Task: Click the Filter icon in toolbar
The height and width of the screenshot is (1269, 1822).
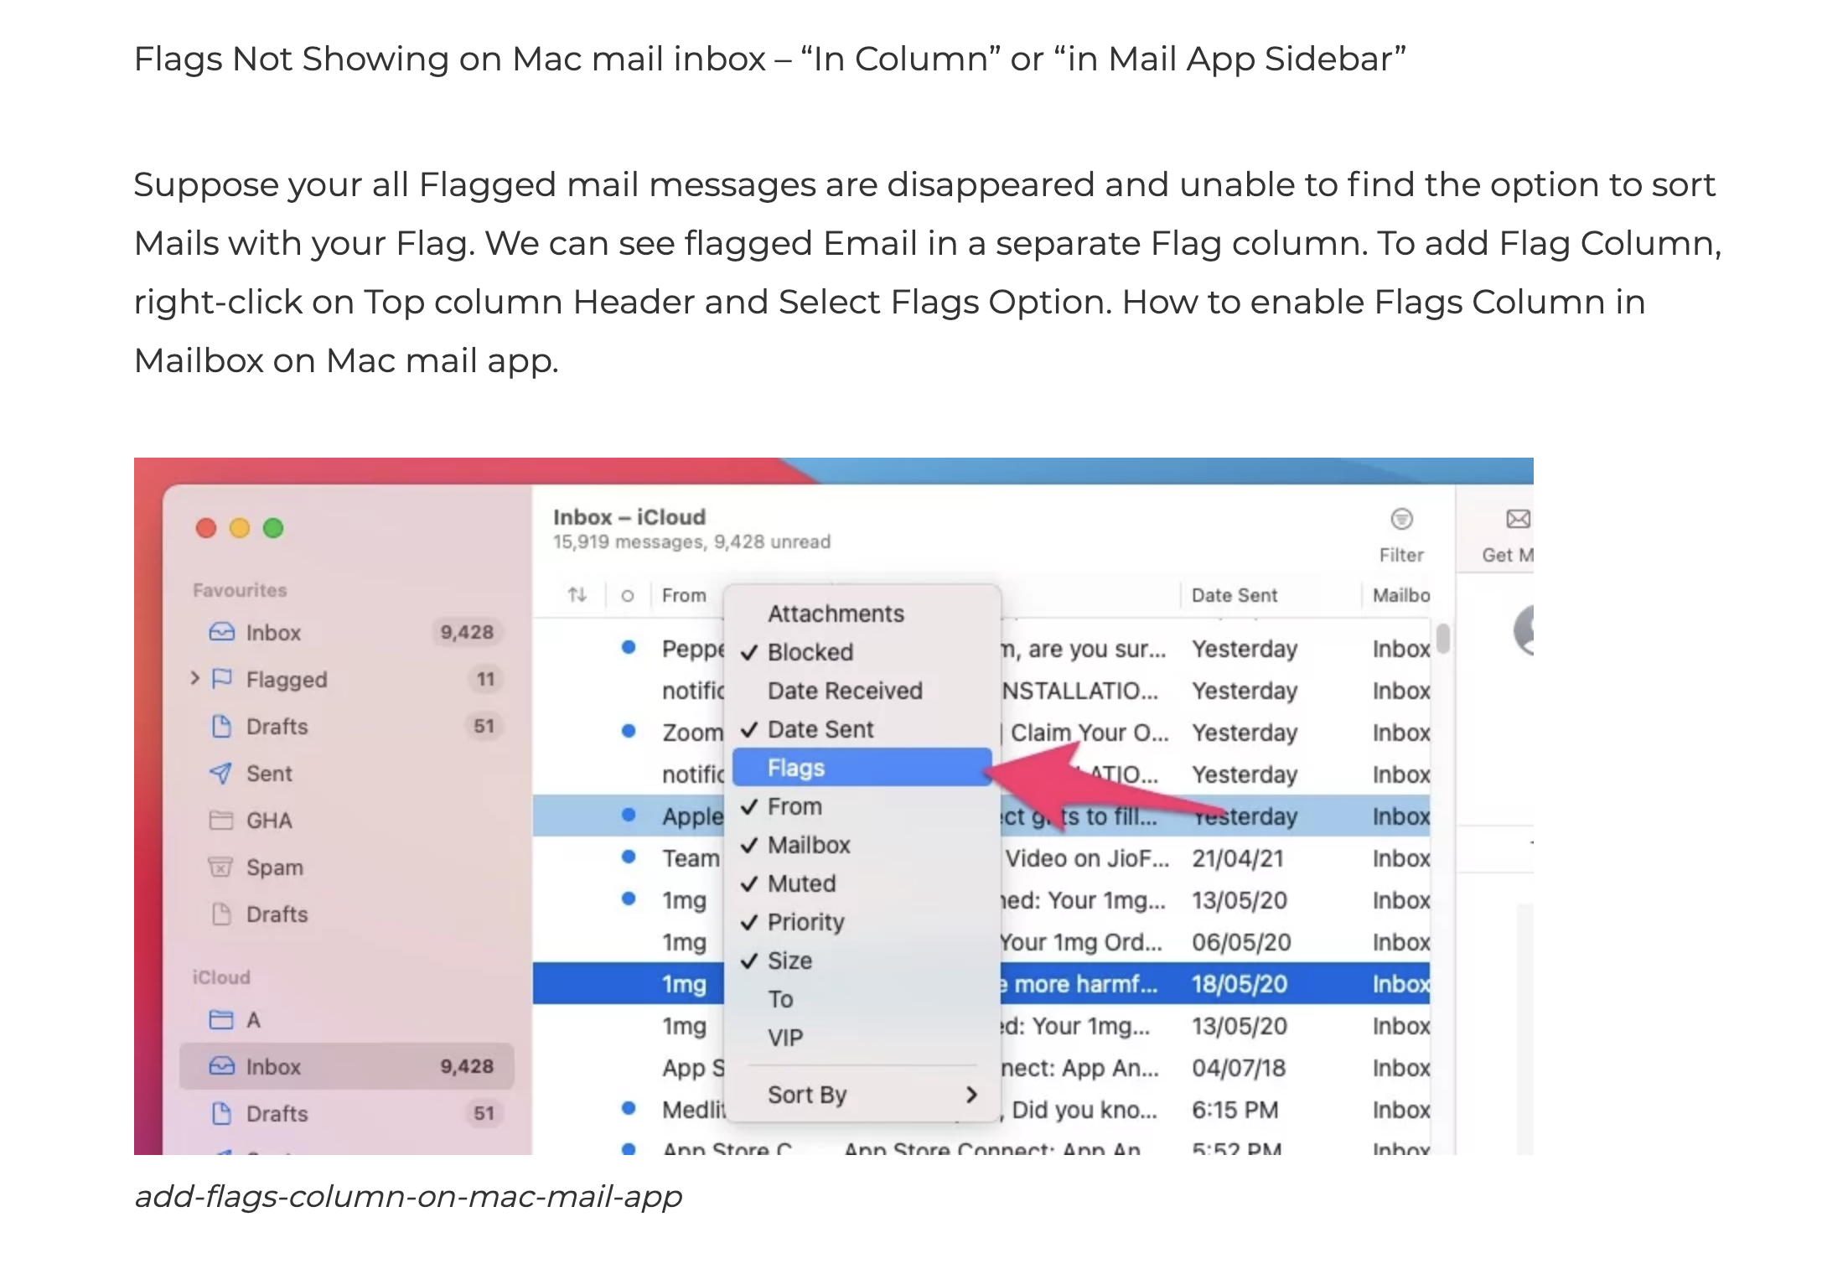Action: (x=1401, y=520)
